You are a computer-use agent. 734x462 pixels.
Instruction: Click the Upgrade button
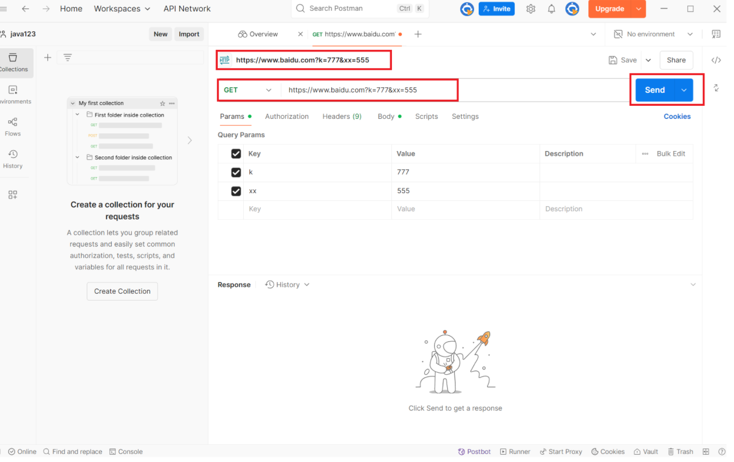(x=610, y=9)
